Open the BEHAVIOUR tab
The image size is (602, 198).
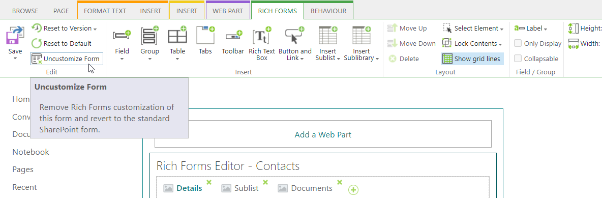tap(328, 11)
